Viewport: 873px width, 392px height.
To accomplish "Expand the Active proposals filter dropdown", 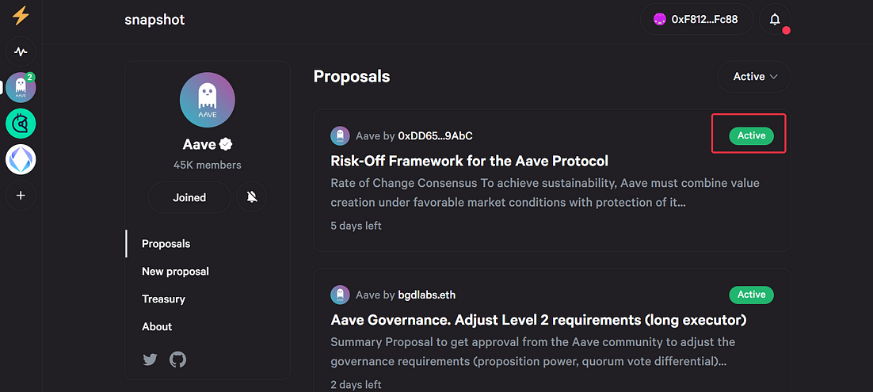I will [754, 77].
